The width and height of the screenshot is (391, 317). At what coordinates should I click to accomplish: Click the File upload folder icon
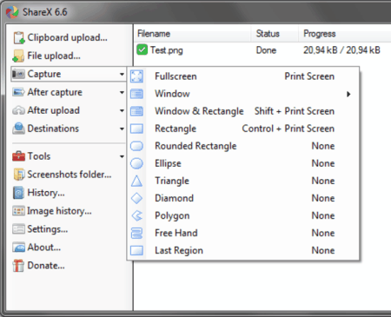[x=18, y=56]
